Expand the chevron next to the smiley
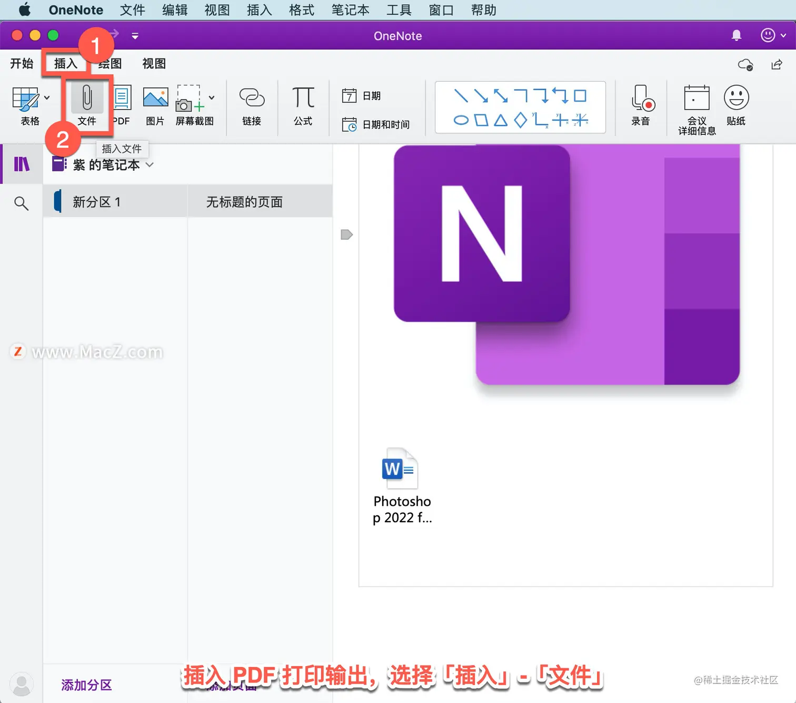 click(783, 35)
